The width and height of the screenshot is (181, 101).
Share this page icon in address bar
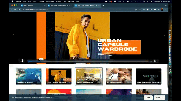[x=136, y=10]
